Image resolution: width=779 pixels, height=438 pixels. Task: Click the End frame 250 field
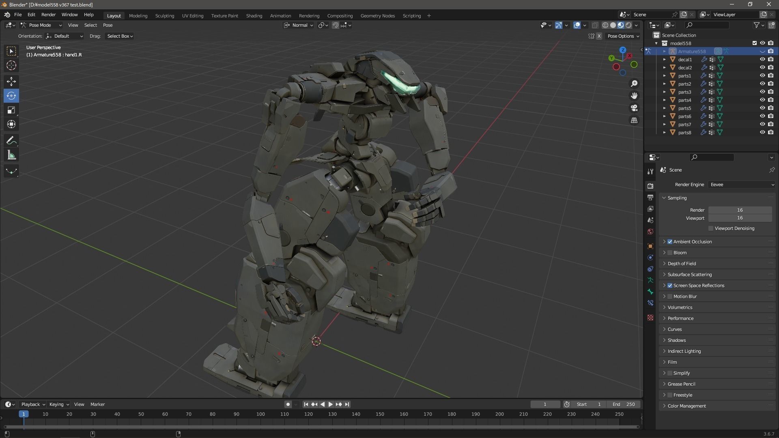click(x=624, y=404)
